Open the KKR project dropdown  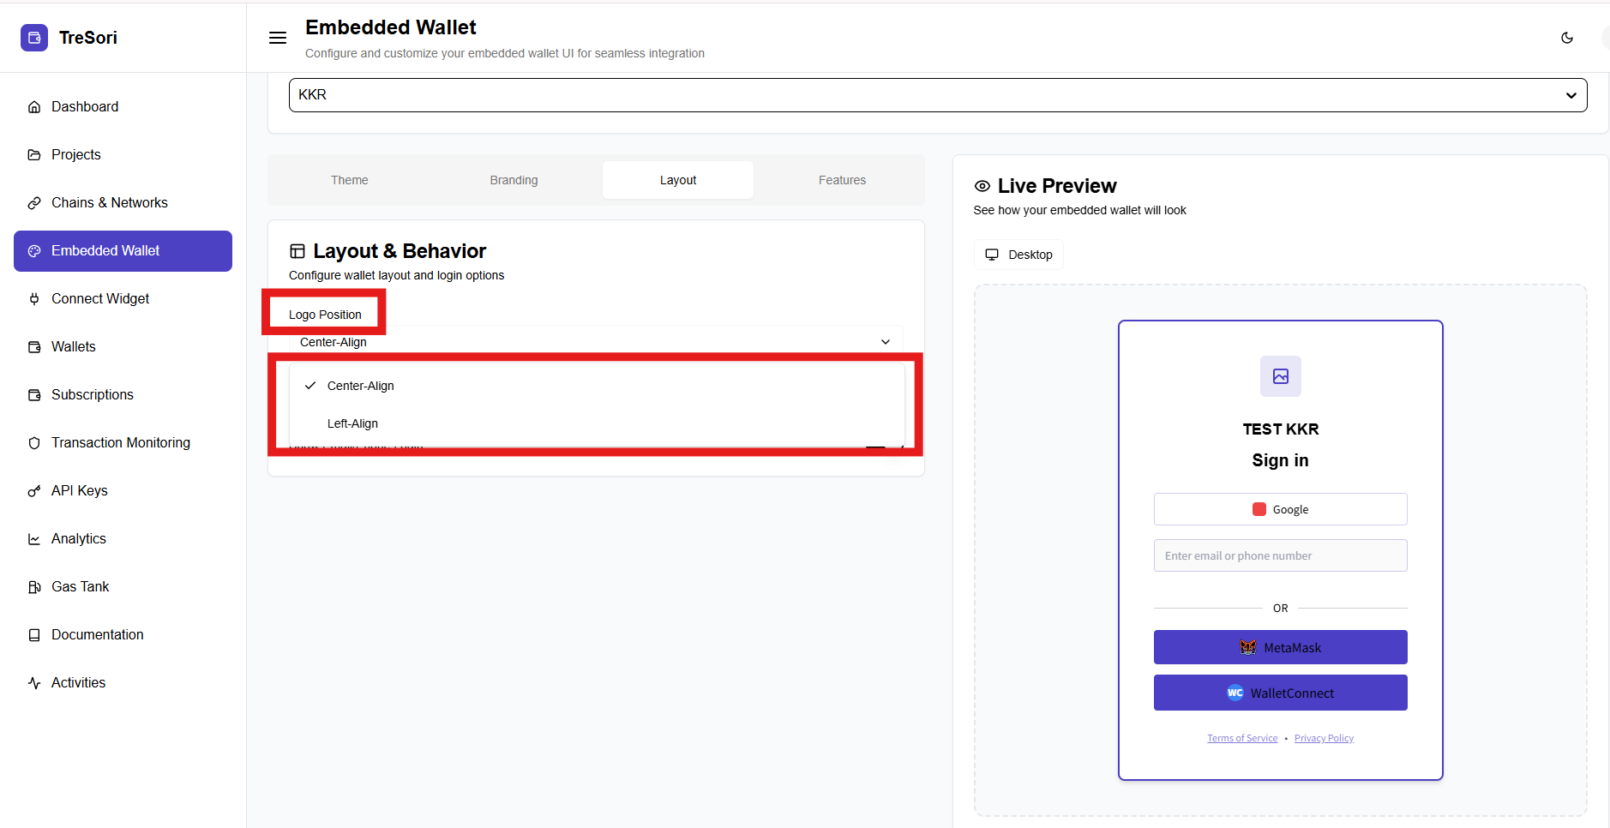(x=937, y=95)
